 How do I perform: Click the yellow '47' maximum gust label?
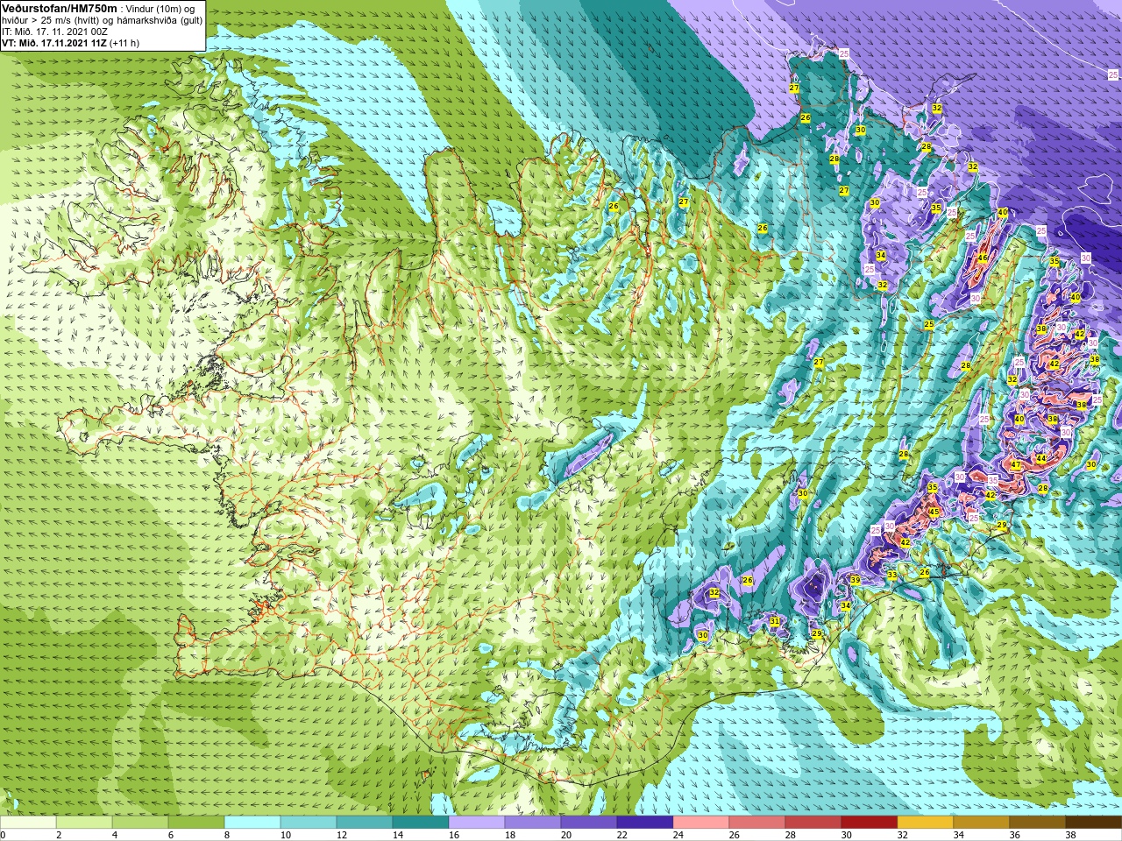coord(1015,465)
